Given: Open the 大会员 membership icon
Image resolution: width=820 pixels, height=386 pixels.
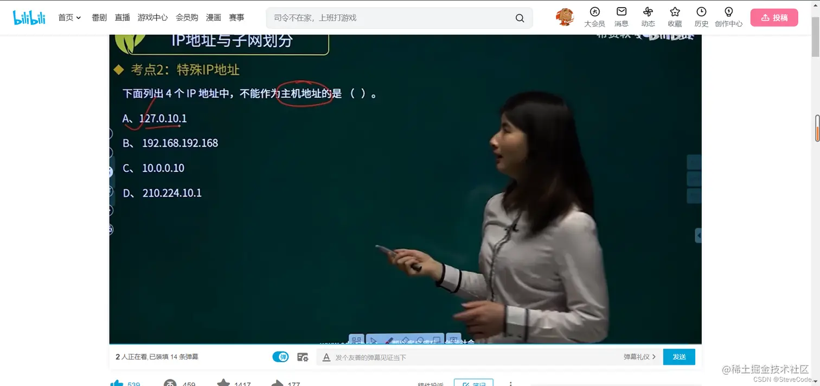Looking at the screenshot, I should click(594, 12).
